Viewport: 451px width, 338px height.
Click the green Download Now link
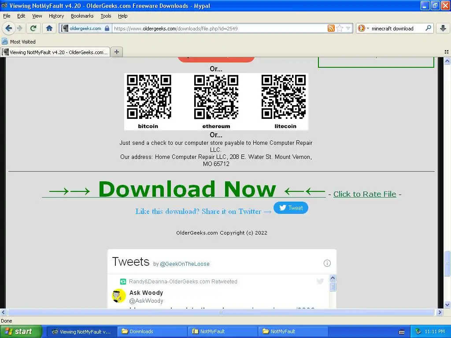pos(184,189)
